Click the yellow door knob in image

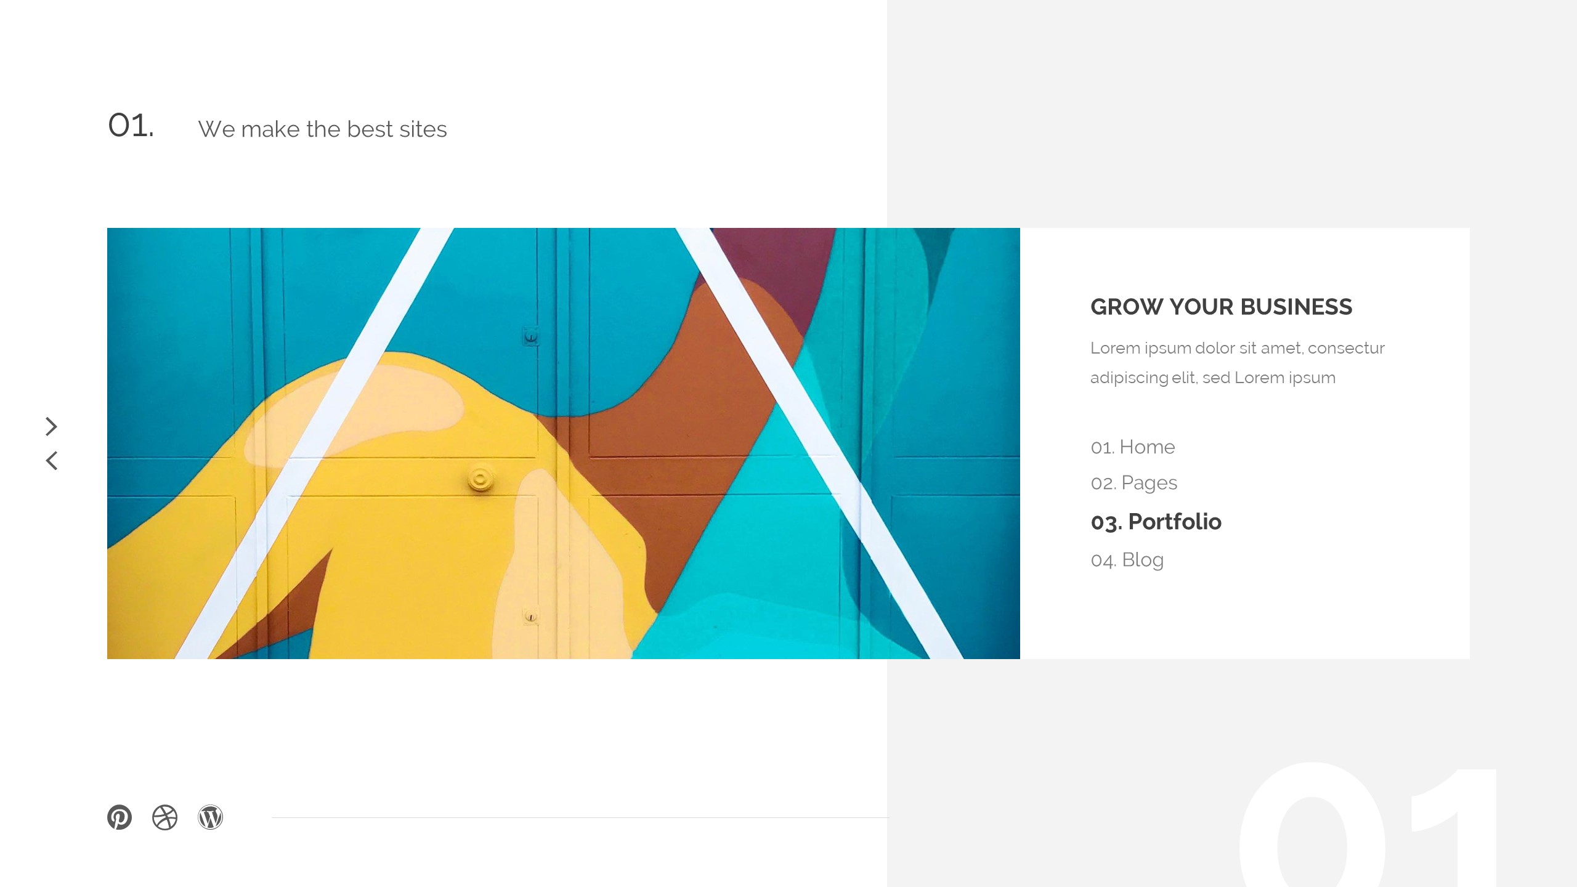(x=480, y=479)
